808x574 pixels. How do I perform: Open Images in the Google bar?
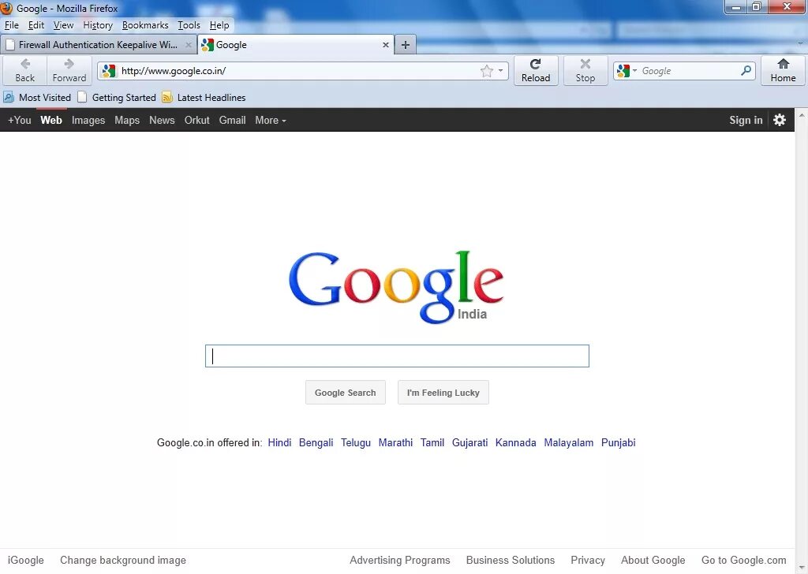[x=88, y=120]
